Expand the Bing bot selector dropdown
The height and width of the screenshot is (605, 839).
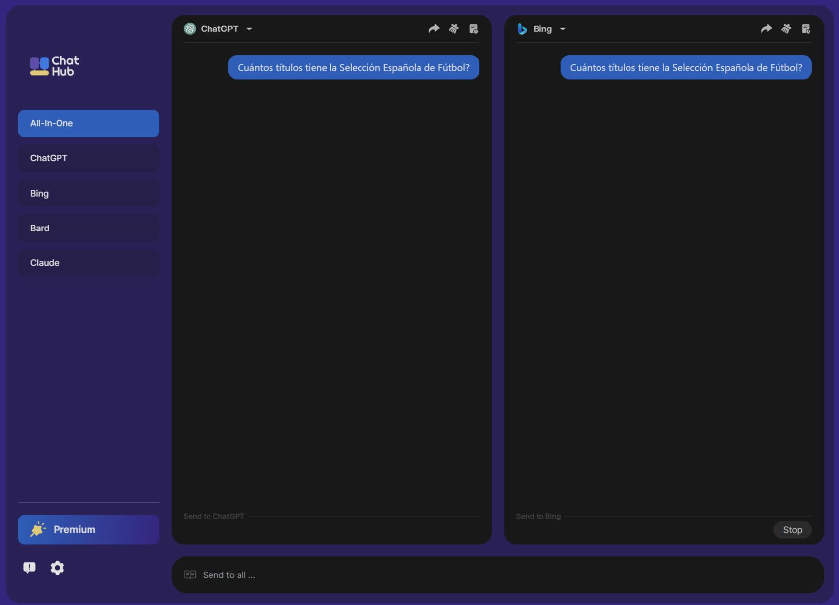pos(563,29)
